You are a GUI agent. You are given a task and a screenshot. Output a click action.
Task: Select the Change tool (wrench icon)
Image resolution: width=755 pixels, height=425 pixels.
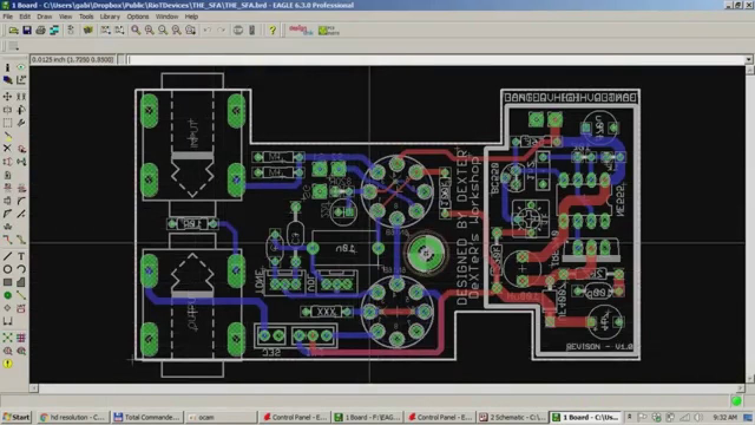coord(21,122)
